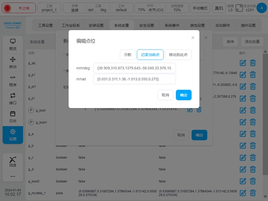Open 弧焊 arc welding panel in sidebar
The width and height of the screenshot is (268, 201).
pyautogui.click(x=13, y=162)
